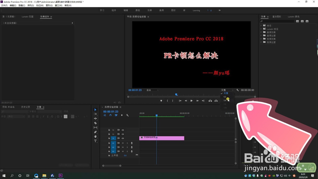Open Windows Start menu

(4, 176)
